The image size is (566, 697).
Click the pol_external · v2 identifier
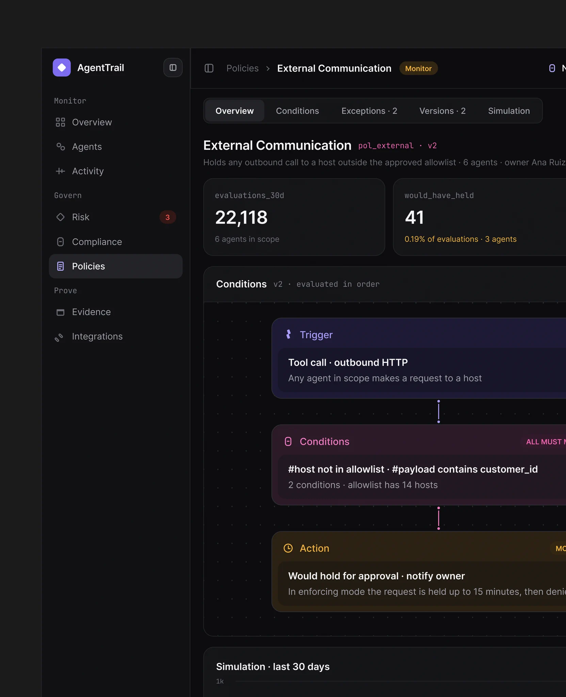point(398,146)
